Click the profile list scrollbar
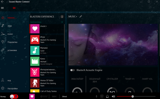160x99 pixels. click(64, 36)
